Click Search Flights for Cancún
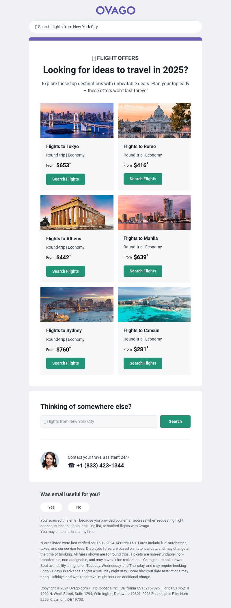The height and width of the screenshot is (608, 231). click(143, 363)
